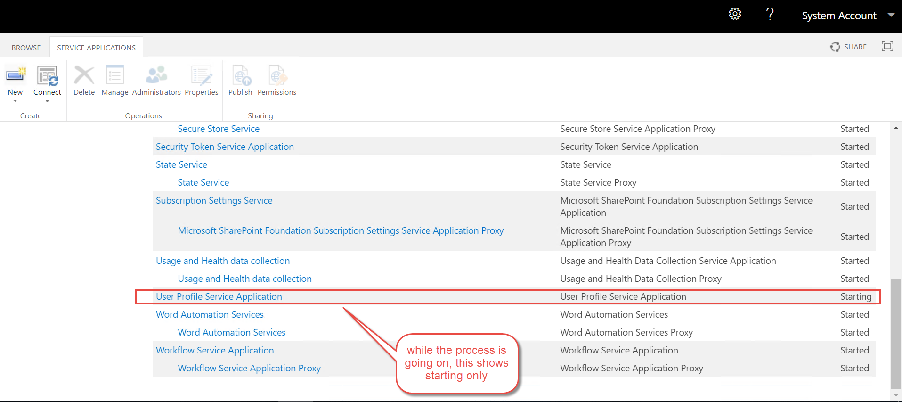Image resolution: width=902 pixels, height=402 pixels.
Task: Select 'Usage and Health Data Collection Proxy' text
Action: point(641,279)
